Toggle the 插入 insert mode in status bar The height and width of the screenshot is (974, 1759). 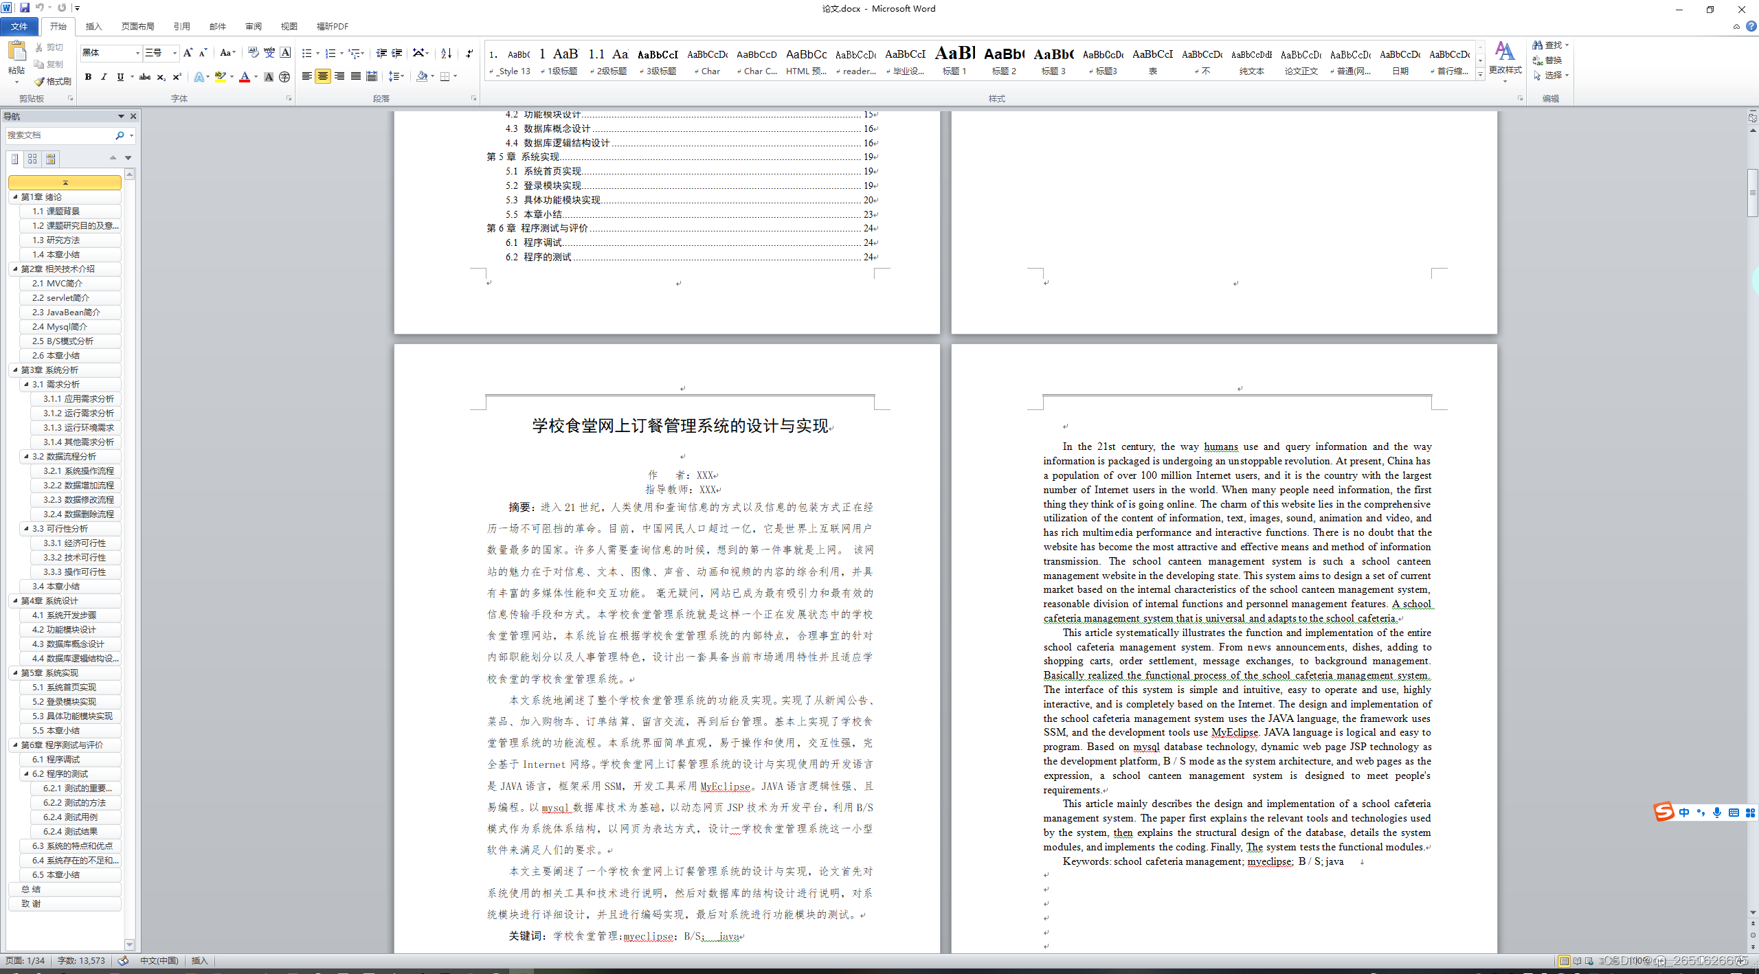pyautogui.click(x=199, y=960)
